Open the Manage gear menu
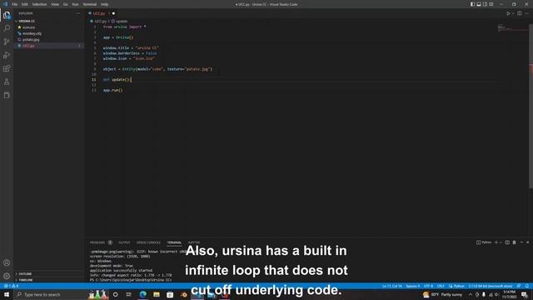The image size is (533, 300). 7,276
